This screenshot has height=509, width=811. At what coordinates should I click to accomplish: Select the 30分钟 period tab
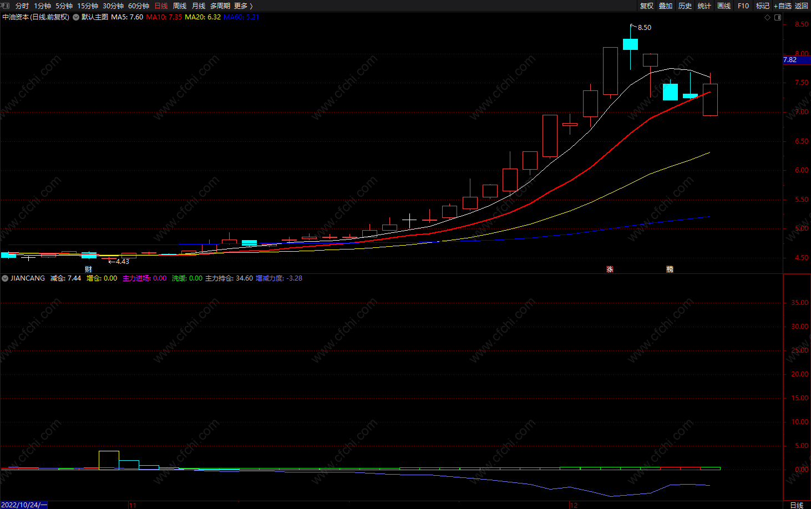[x=113, y=6]
